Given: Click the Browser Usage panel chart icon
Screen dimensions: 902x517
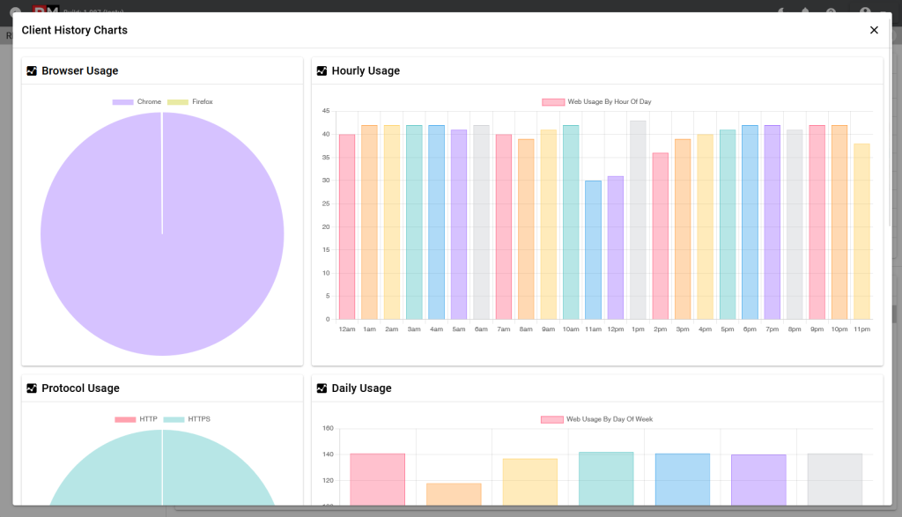Looking at the screenshot, I should 31,70.
